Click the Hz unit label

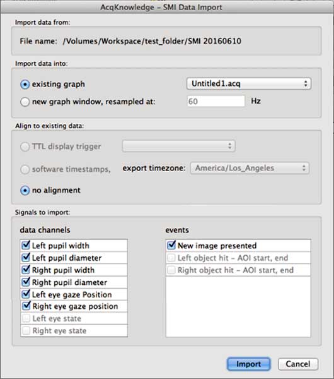click(256, 101)
